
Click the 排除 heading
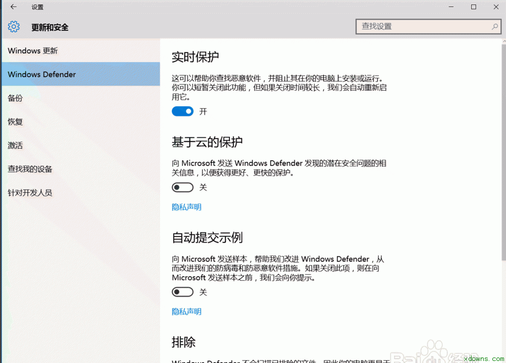click(184, 342)
